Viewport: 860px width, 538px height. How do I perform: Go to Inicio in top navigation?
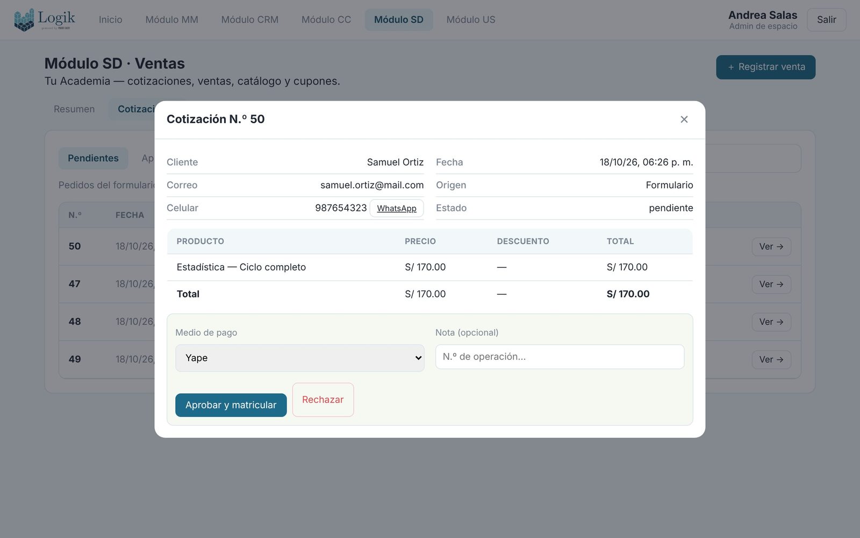pos(111,20)
